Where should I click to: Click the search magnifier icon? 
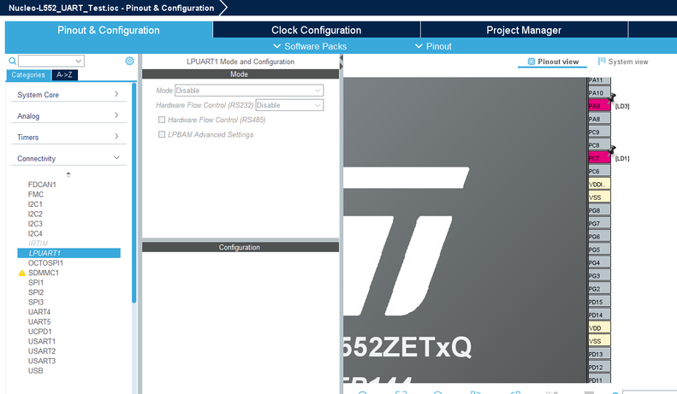pos(13,61)
